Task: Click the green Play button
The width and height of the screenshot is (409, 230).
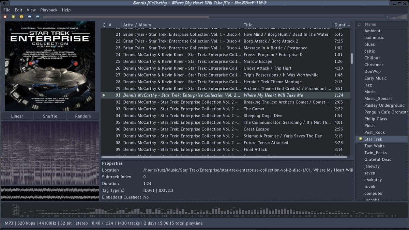Action: pyautogui.click(x=13, y=16)
